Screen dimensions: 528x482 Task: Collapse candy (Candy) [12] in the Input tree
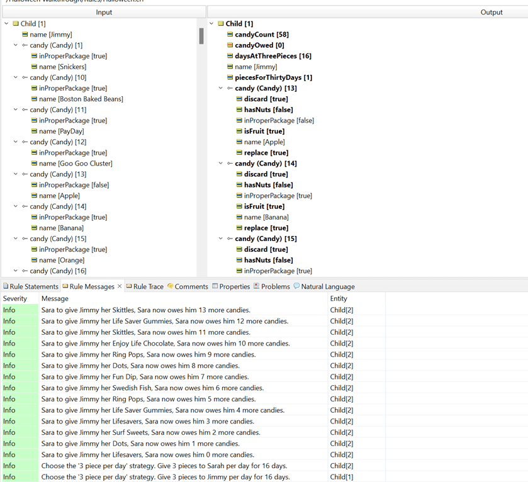pos(16,142)
